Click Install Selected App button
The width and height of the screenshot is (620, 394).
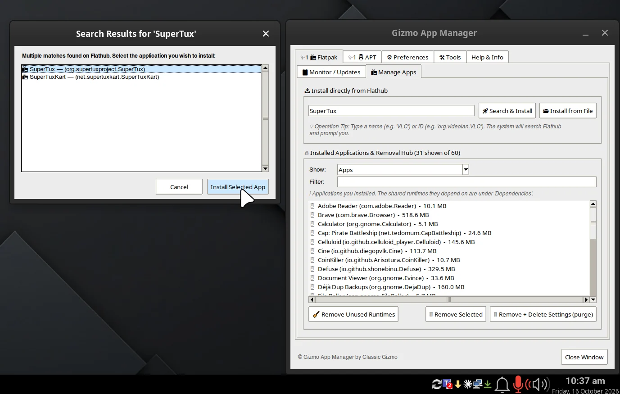[x=238, y=187]
